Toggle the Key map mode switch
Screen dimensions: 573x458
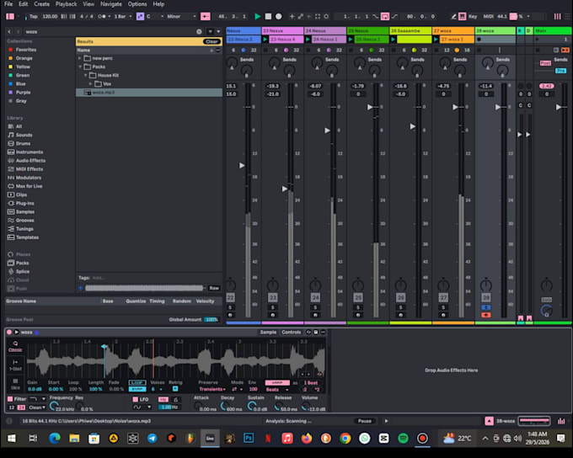(x=473, y=17)
